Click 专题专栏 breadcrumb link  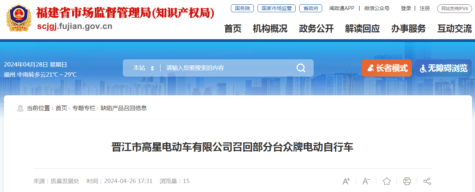[x=84, y=108]
